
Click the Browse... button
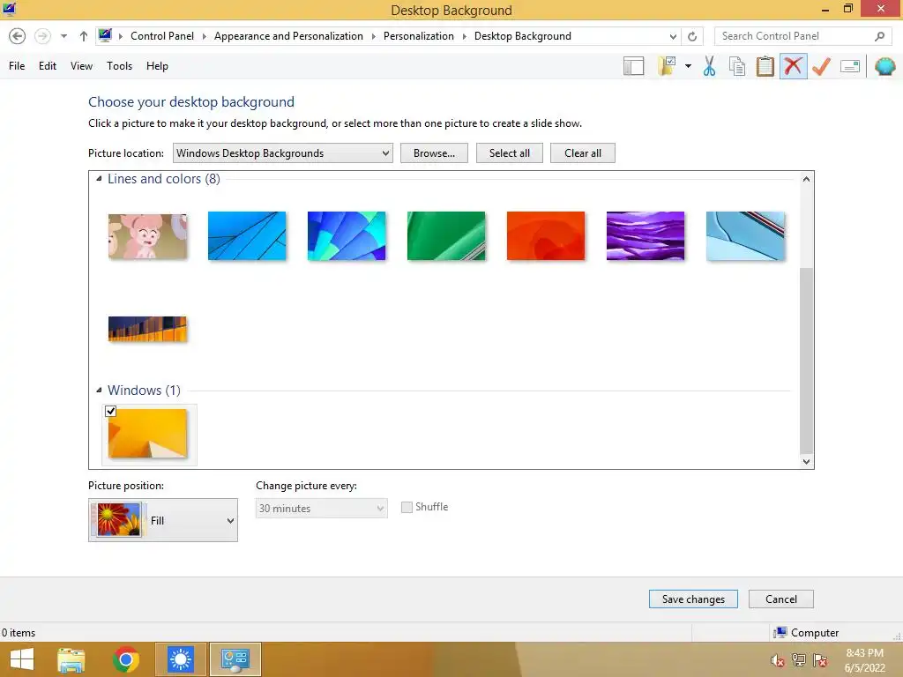point(434,153)
